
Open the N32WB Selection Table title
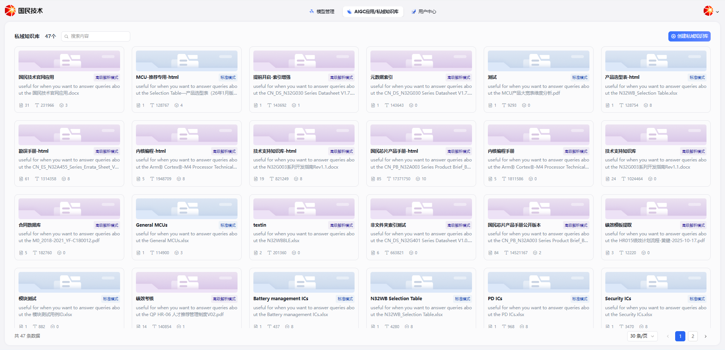[x=396, y=299]
